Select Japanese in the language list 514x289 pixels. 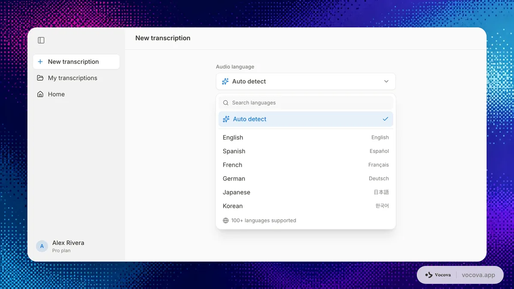coord(306,192)
